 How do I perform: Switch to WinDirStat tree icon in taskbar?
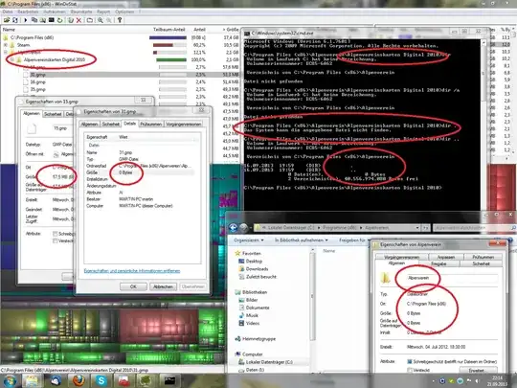[146, 380]
